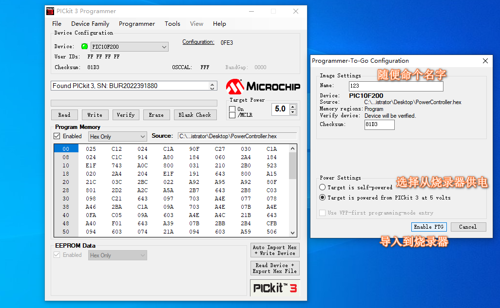The width and height of the screenshot is (500, 308).
Task: Minimize the PICkit 3 Programmer window
Action: click(x=251, y=11)
